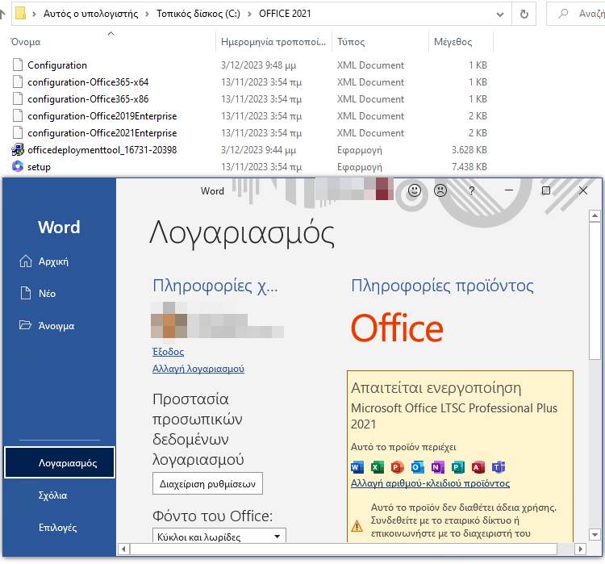The height and width of the screenshot is (564, 605).
Task: Click the Refresh icon in Explorer address bar
Action: [525, 14]
